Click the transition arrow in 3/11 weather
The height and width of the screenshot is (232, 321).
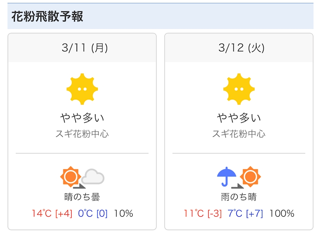coord(79,186)
